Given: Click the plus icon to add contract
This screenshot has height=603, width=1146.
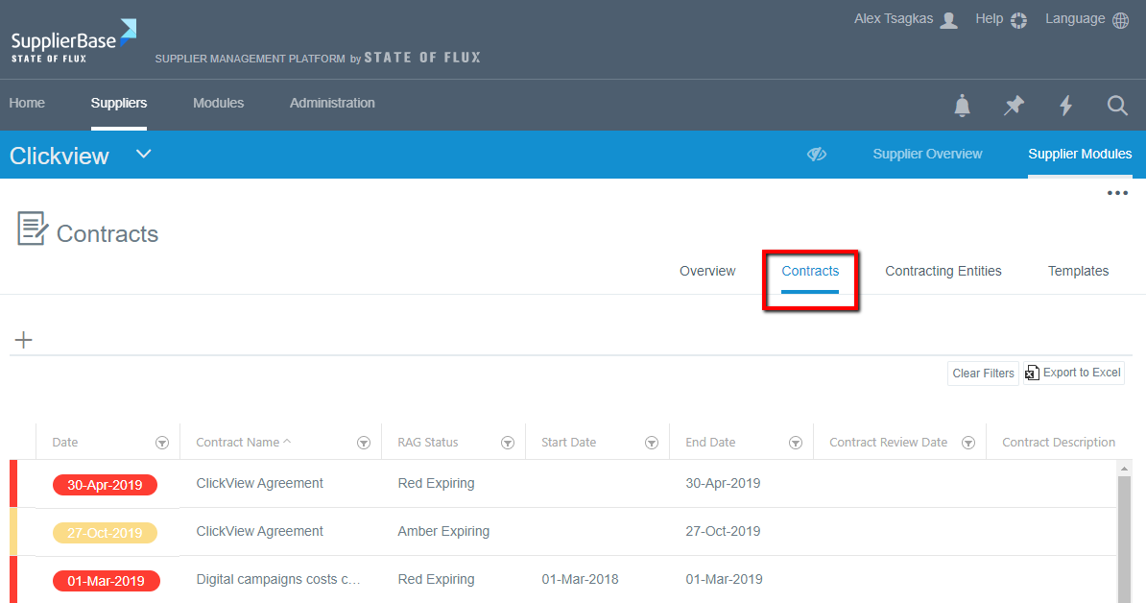Looking at the screenshot, I should tap(24, 340).
